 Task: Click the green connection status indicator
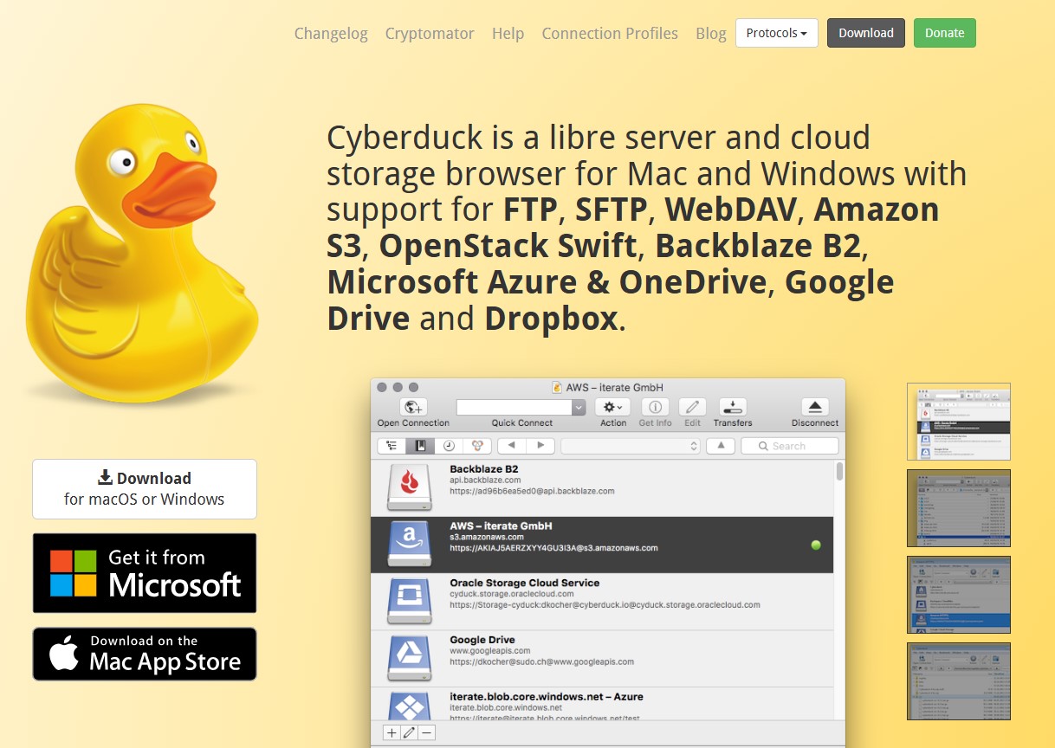click(816, 545)
